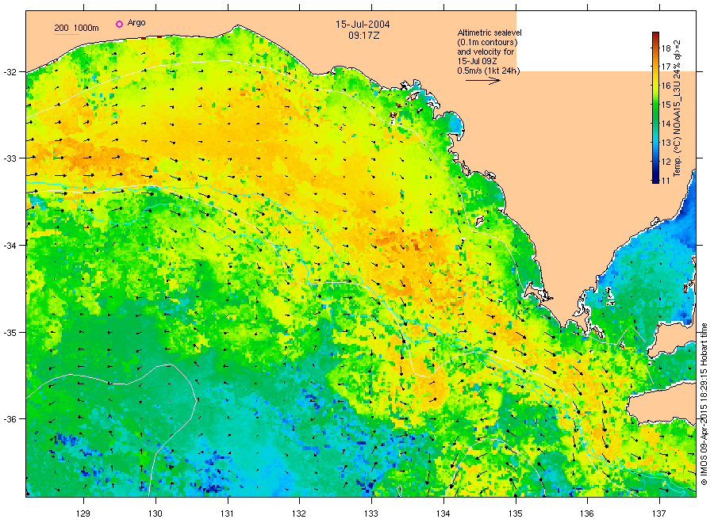Click the colorbar value 18
Image resolution: width=714 pixels, height=523 pixels.
tap(666, 48)
